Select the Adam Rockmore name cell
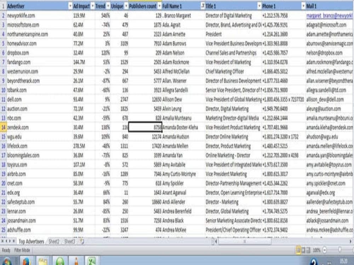This screenshot has width=354, height=265. click(x=183, y=62)
